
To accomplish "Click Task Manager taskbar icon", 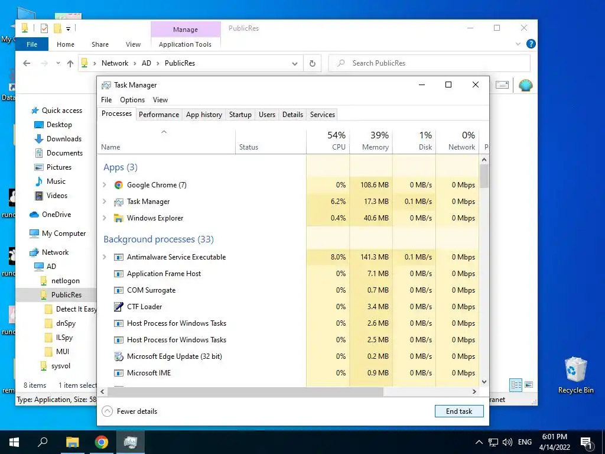I will (131, 442).
